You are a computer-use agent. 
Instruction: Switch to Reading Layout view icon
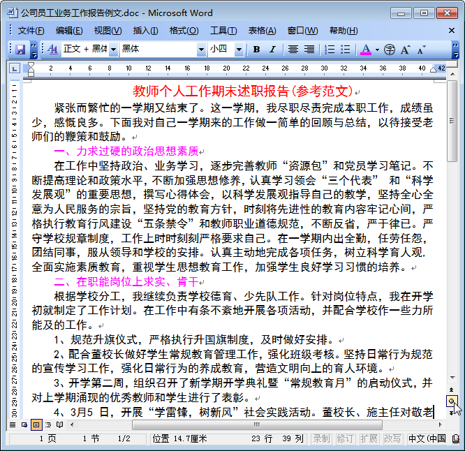pyautogui.click(x=60, y=425)
